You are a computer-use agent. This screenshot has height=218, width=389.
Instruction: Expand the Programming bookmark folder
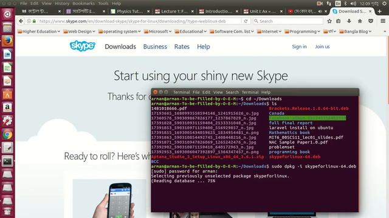(302, 31)
